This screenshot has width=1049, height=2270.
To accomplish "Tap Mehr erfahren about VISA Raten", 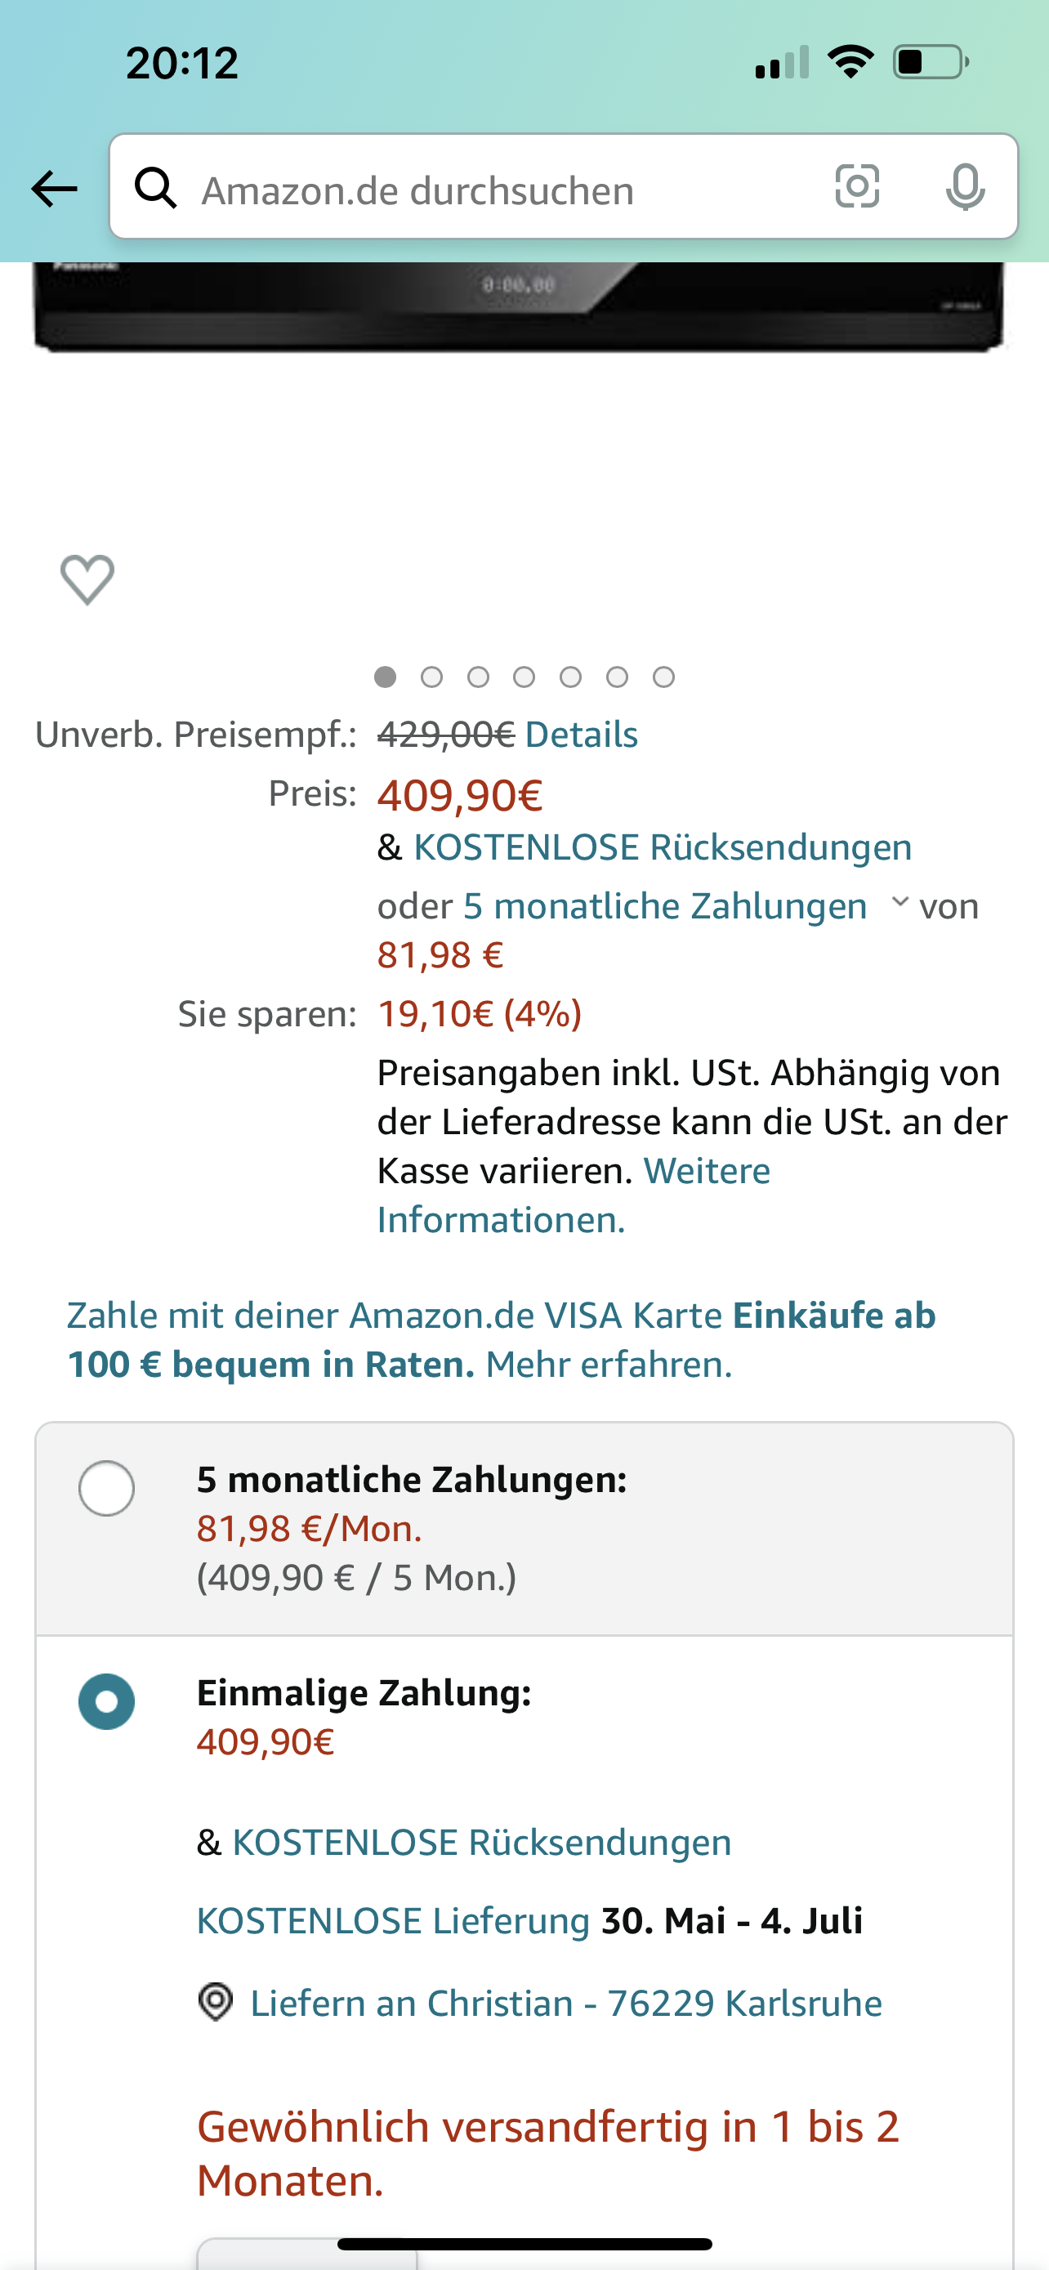I will [x=609, y=1364].
